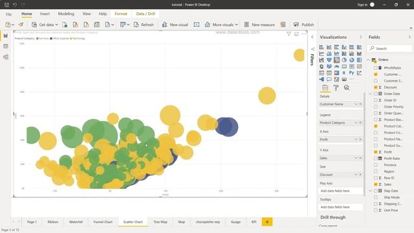Choose the Line chart visual
The image size is (414, 233).
[x=321, y=54]
